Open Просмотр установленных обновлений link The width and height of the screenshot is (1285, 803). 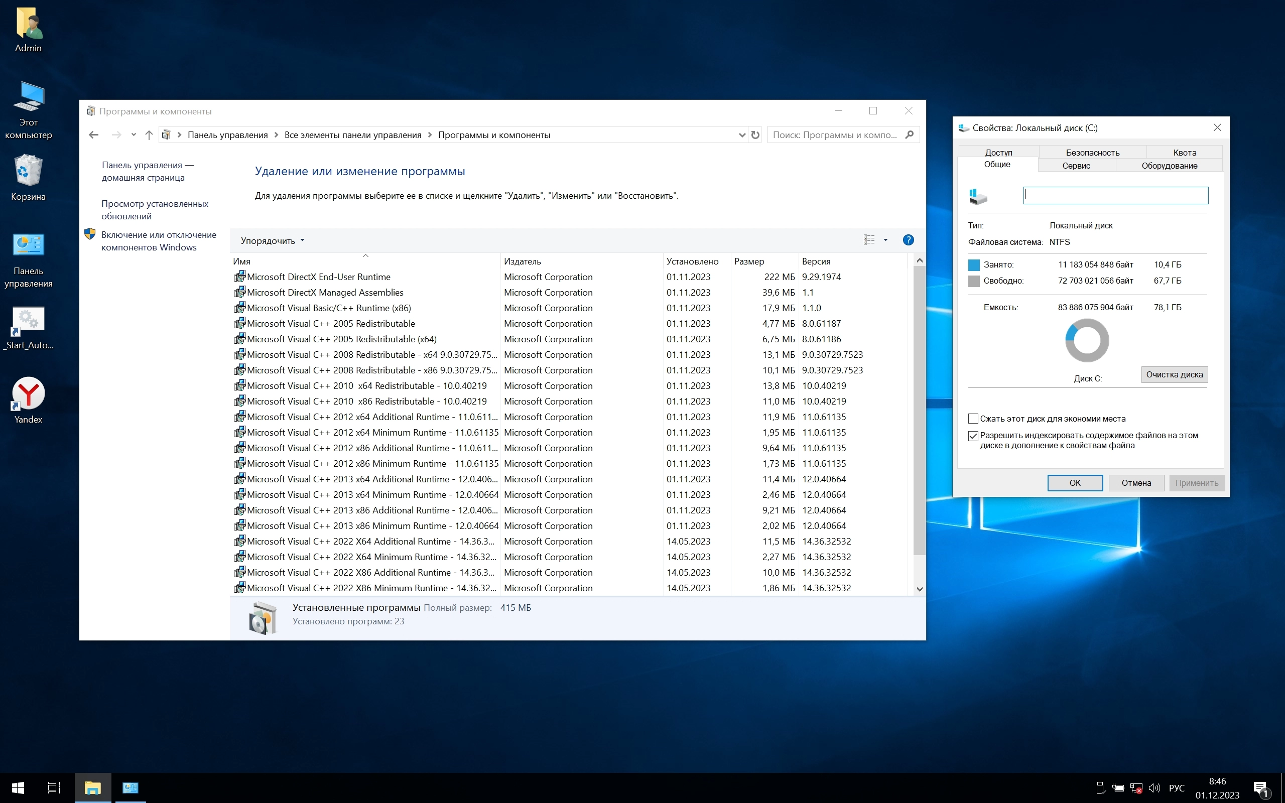click(x=155, y=210)
